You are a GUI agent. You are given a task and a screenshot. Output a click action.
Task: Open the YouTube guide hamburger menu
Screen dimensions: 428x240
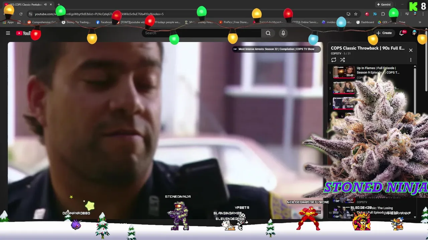tap(8, 33)
